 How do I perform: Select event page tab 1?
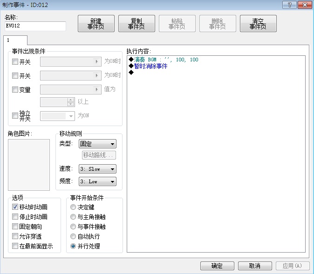(x=15, y=40)
